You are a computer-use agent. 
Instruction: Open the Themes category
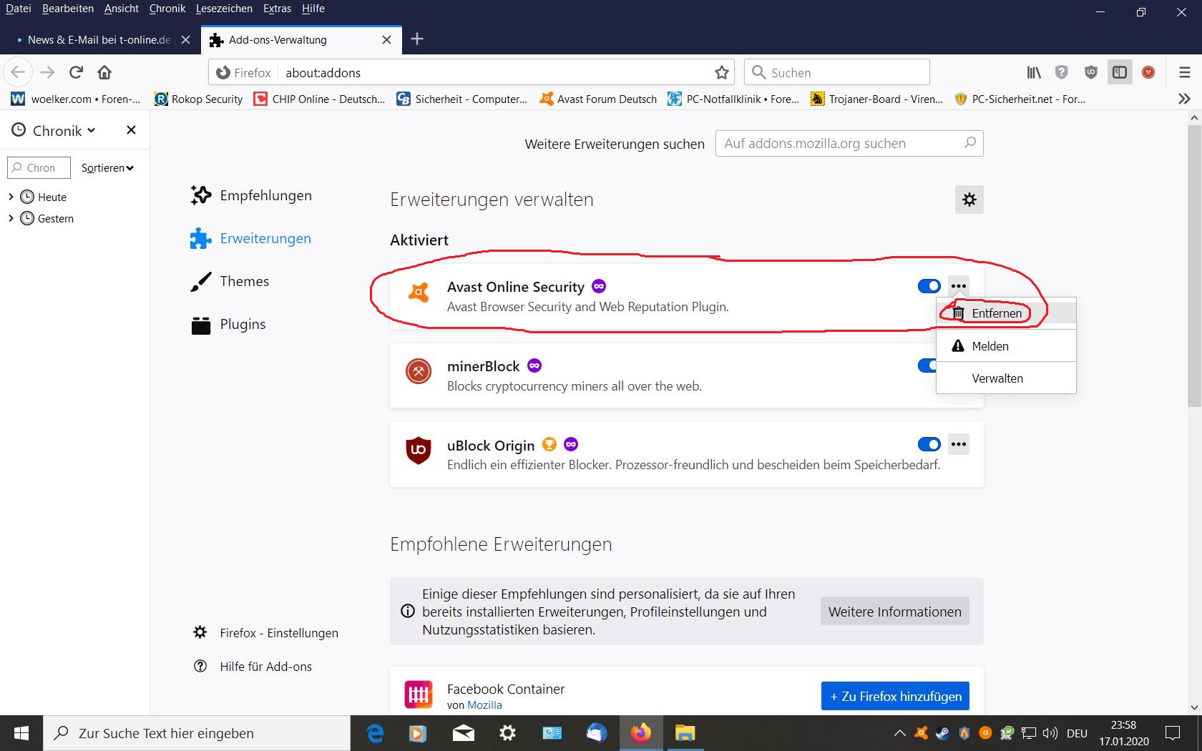[230, 281]
